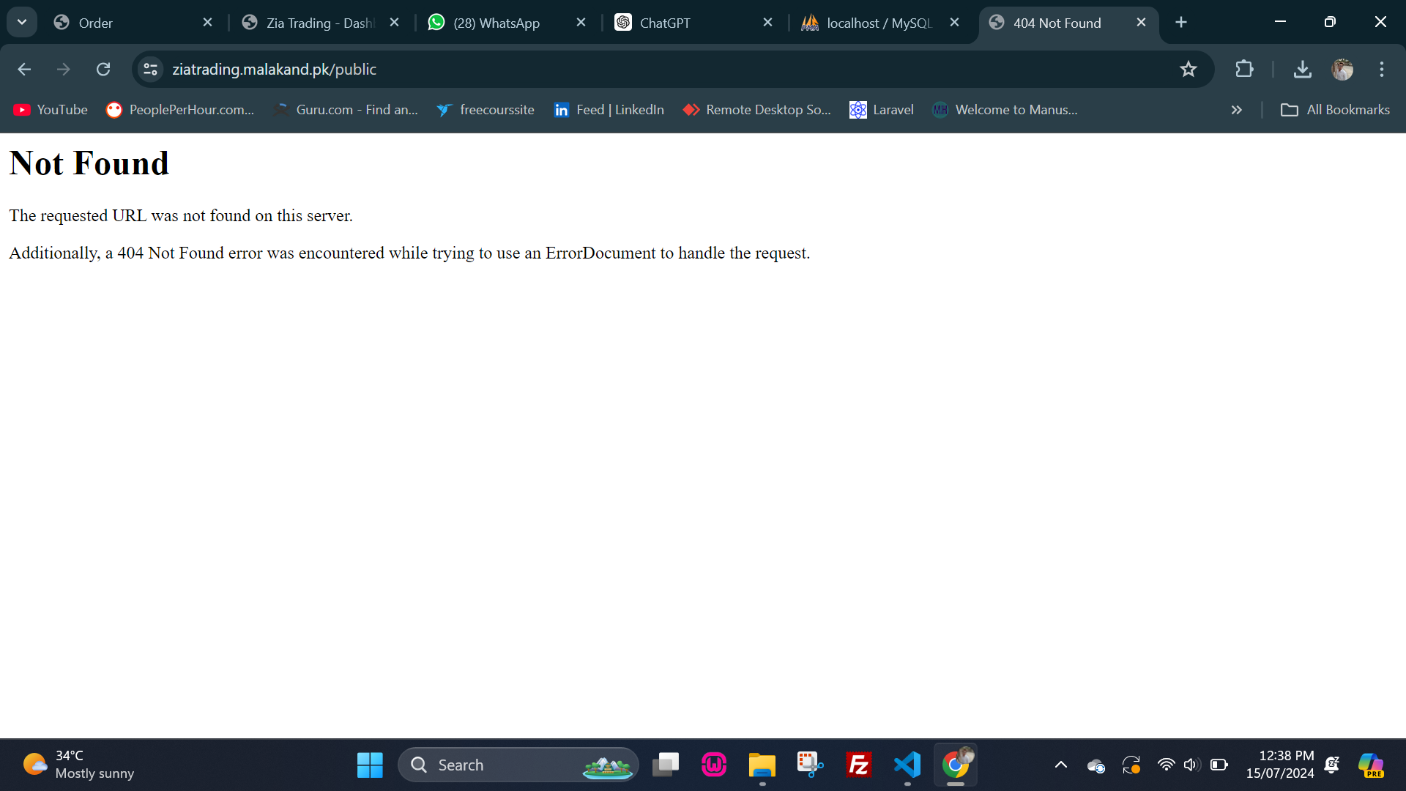
Task: Launch FileZilla from the taskbar
Action: pyautogui.click(x=858, y=765)
